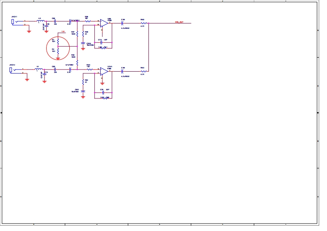
Task: Click the R63 4.7K output resistor
Action: coord(143,71)
